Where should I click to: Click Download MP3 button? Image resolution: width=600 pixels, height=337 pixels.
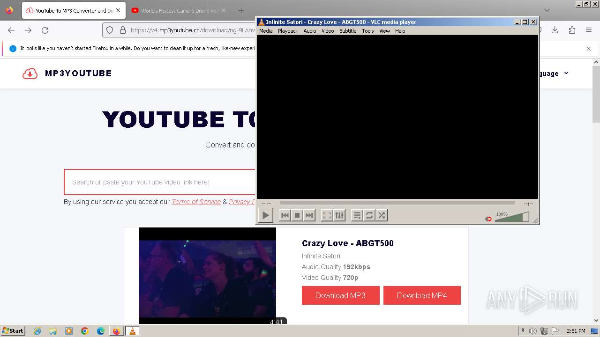(x=340, y=295)
